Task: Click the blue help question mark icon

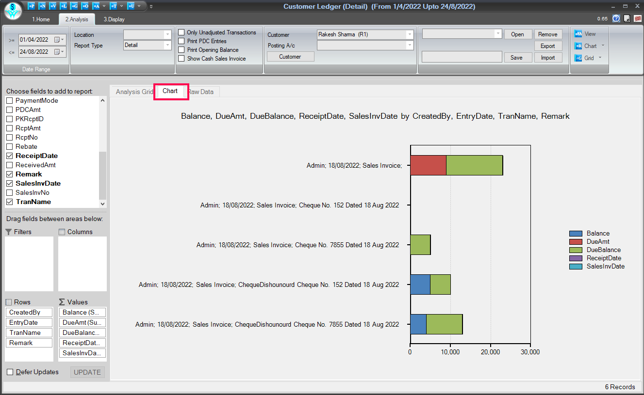Action: coord(616,18)
